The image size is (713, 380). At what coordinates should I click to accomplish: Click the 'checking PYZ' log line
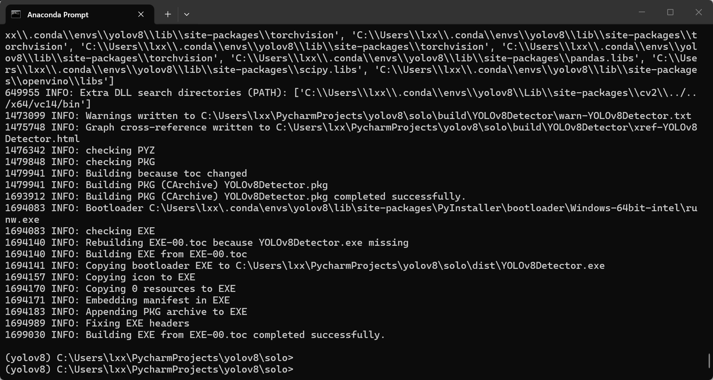pos(80,150)
